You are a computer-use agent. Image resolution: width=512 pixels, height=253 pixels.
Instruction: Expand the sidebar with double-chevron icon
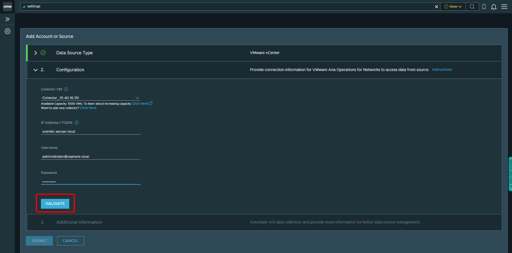[7, 19]
